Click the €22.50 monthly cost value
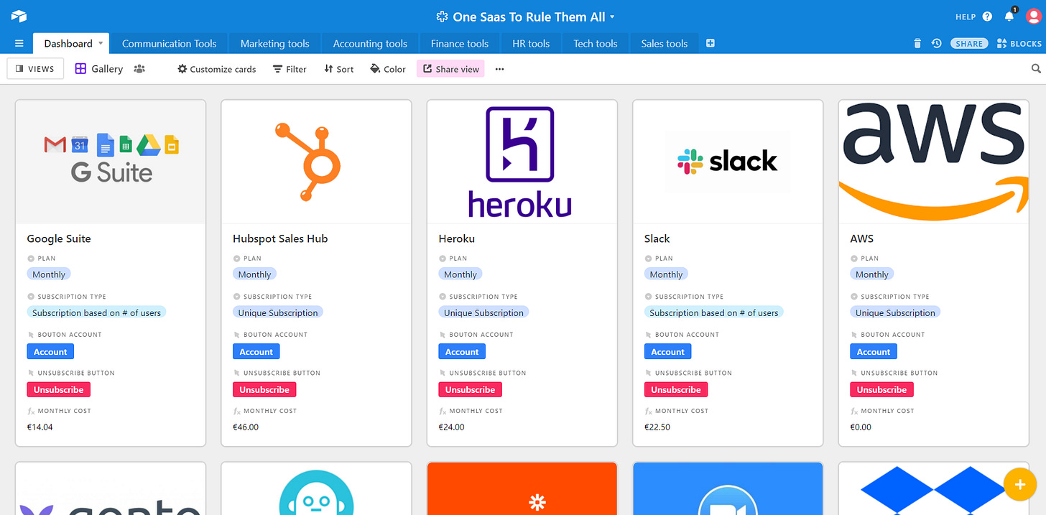 click(657, 427)
